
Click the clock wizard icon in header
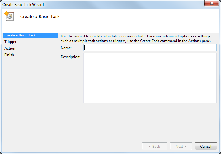(9, 16)
